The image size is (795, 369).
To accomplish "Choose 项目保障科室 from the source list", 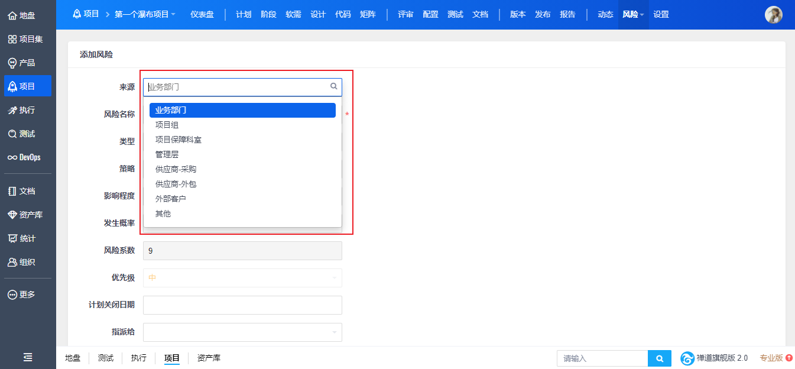I will pyautogui.click(x=242, y=140).
